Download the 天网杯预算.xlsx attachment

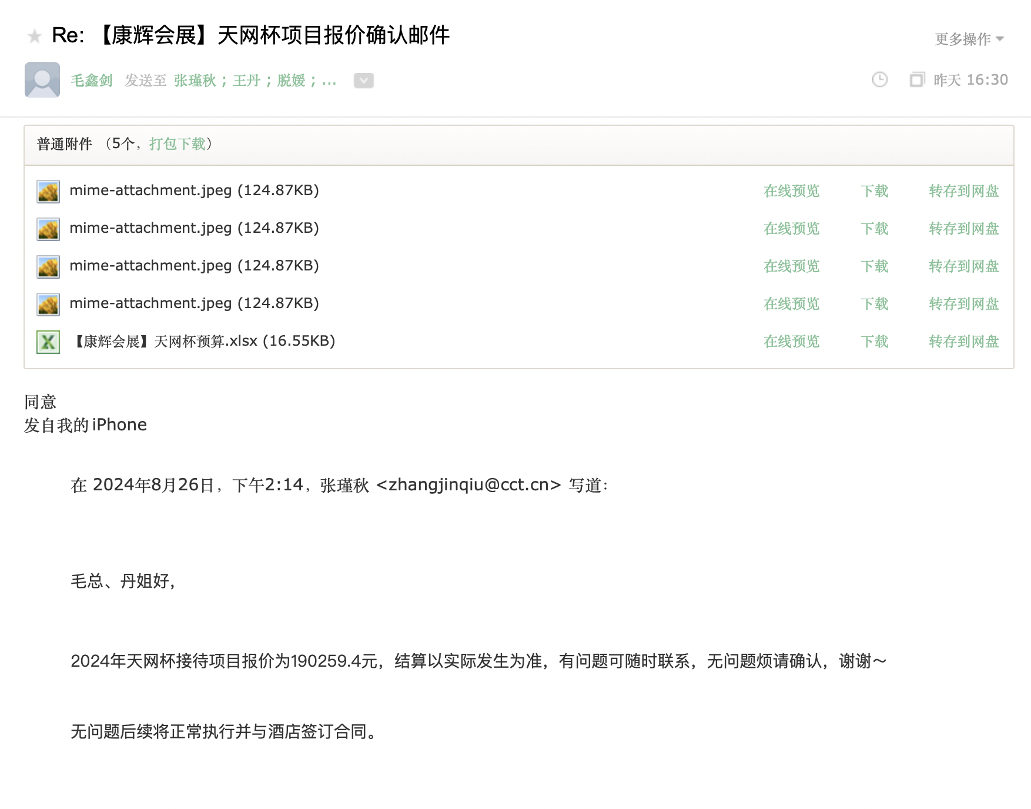[x=874, y=342]
